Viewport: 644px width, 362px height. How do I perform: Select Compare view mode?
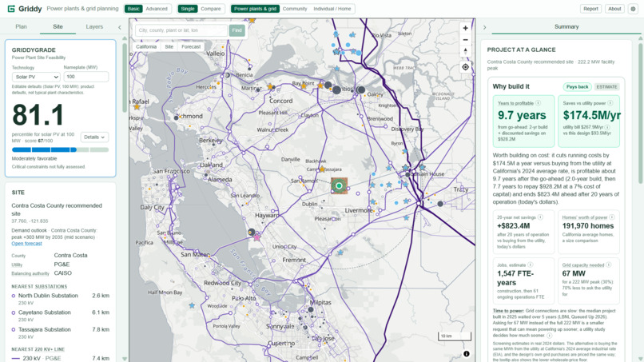click(x=211, y=9)
